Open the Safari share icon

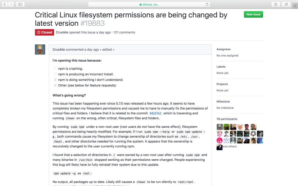click(x=276, y=4)
